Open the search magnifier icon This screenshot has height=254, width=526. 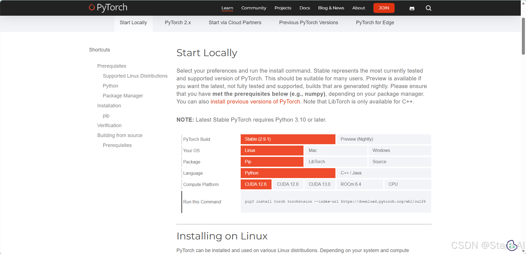(x=429, y=8)
